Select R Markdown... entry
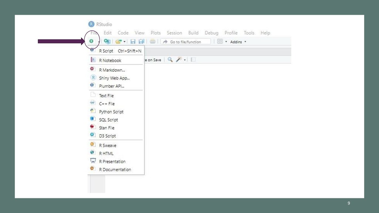The image size is (379, 213). tap(116, 70)
